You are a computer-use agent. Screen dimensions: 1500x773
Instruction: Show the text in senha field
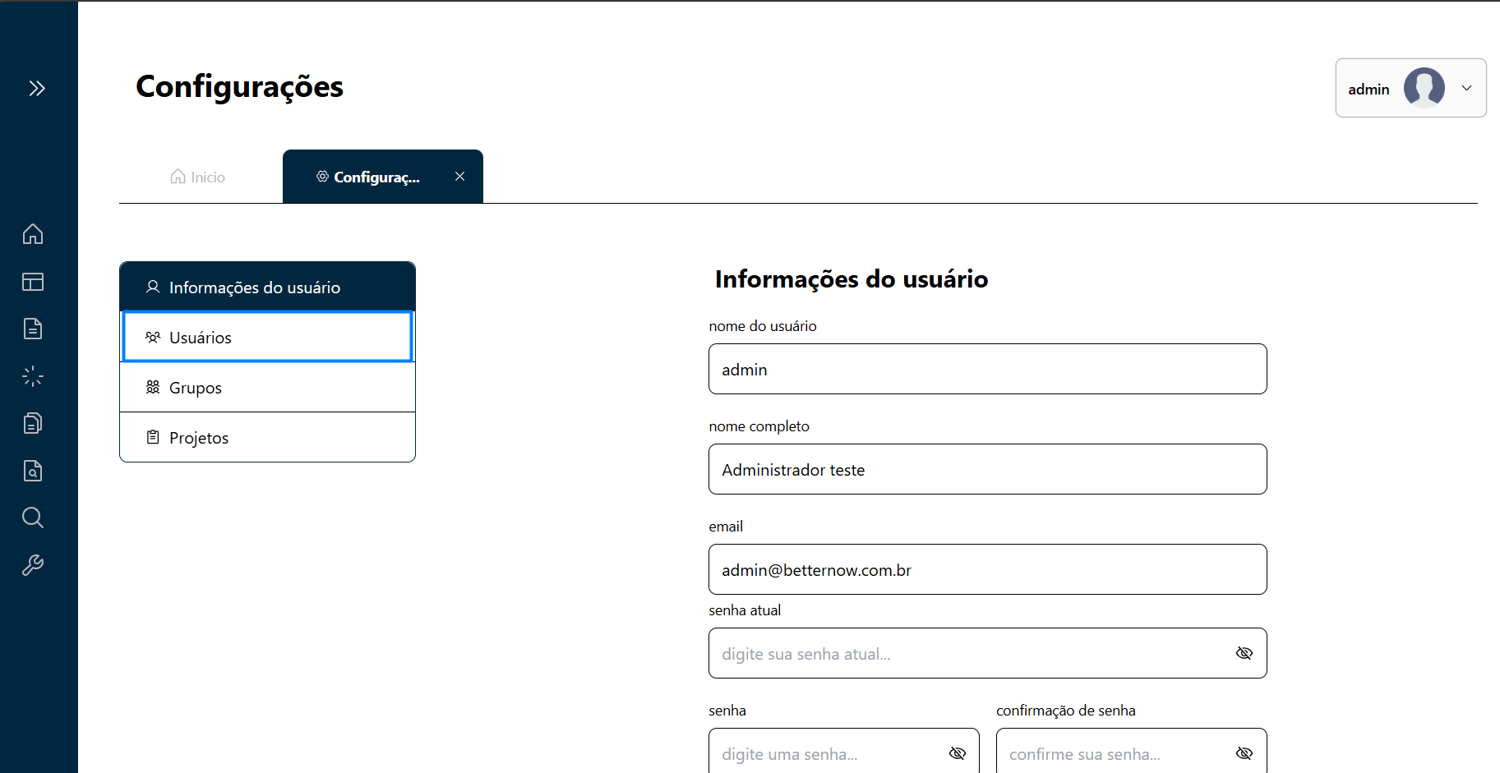click(957, 752)
